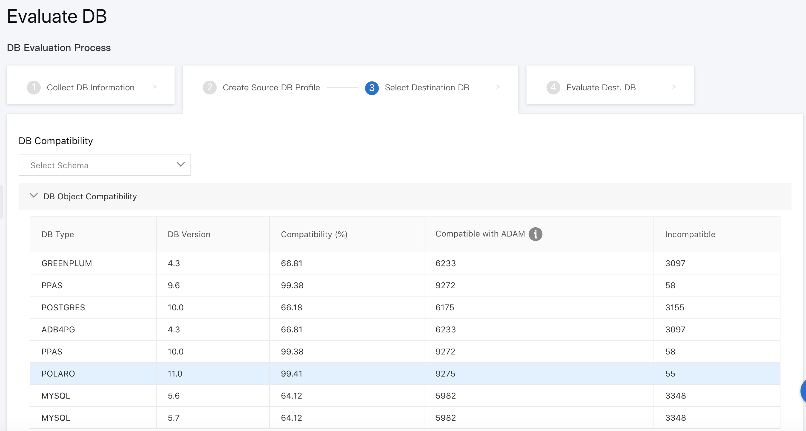Click arrow after Collect DB Information
The image size is (806, 431).
tap(155, 87)
